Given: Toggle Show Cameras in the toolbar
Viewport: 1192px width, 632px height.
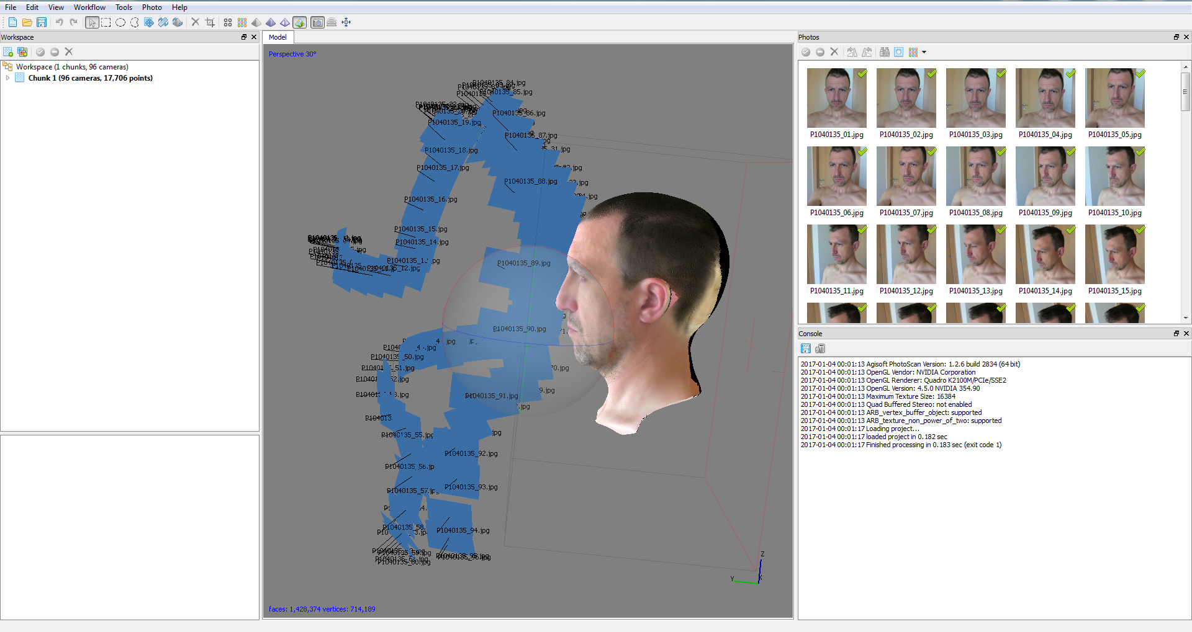Looking at the screenshot, I should pos(317,22).
